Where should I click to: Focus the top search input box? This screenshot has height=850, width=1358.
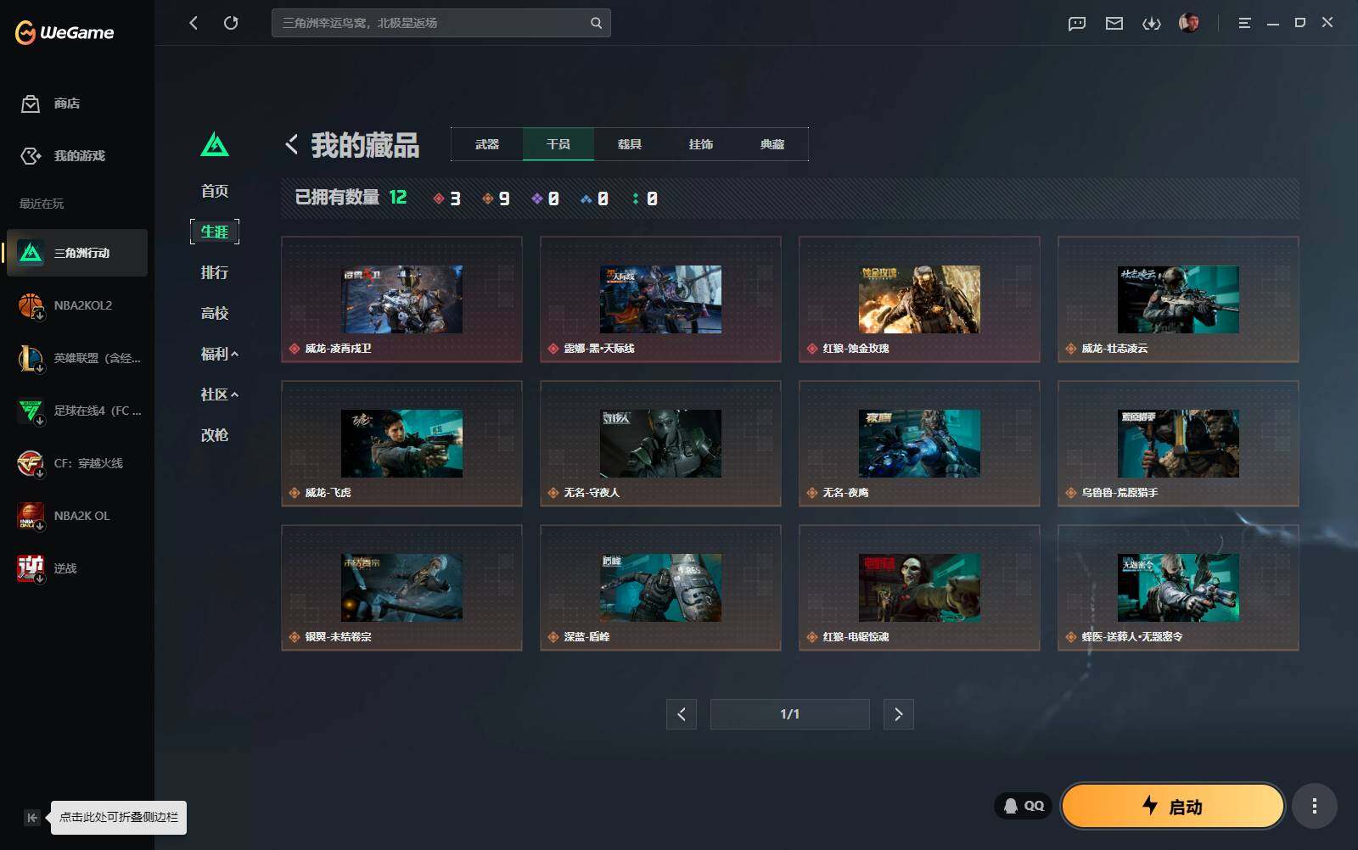point(441,23)
